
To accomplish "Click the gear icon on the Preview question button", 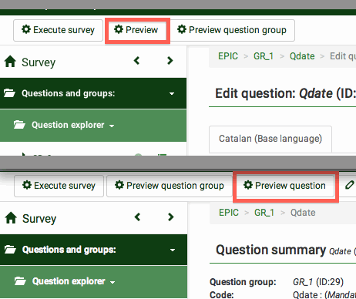I will [x=248, y=185].
